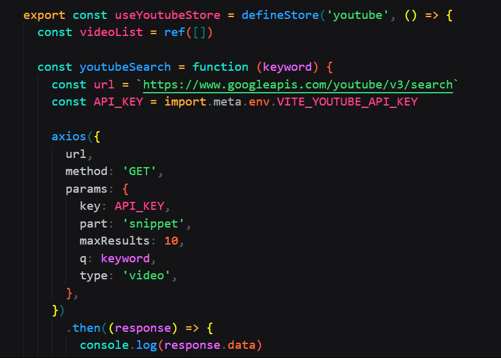The height and width of the screenshot is (358, 501).
Task: Click the 'video' string value
Action: (146, 276)
